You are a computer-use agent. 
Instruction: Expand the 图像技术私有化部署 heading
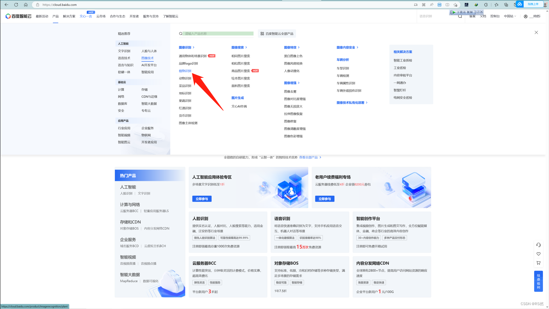[x=352, y=103]
